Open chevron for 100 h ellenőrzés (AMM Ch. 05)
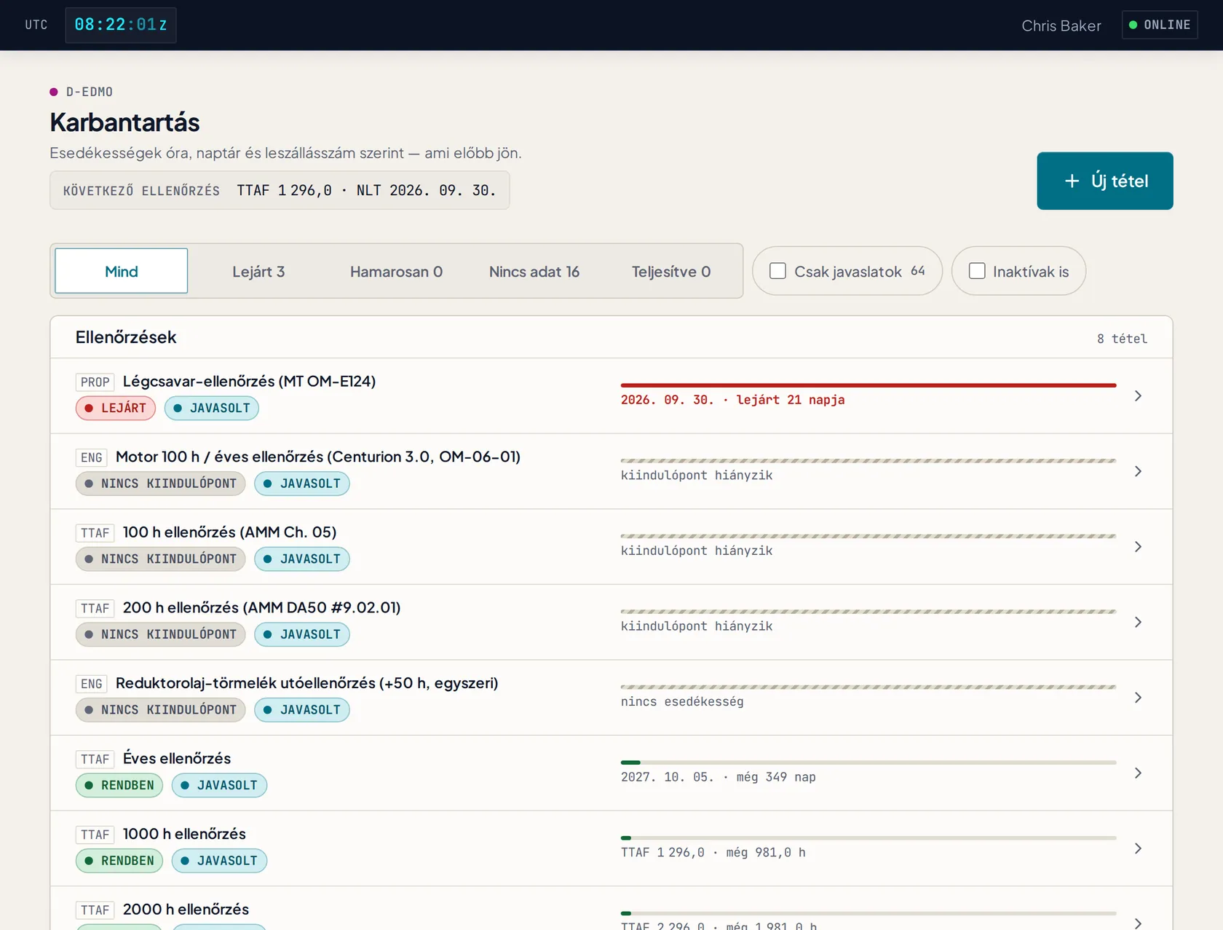Viewport: 1223px width, 930px height. (1138, 546)
